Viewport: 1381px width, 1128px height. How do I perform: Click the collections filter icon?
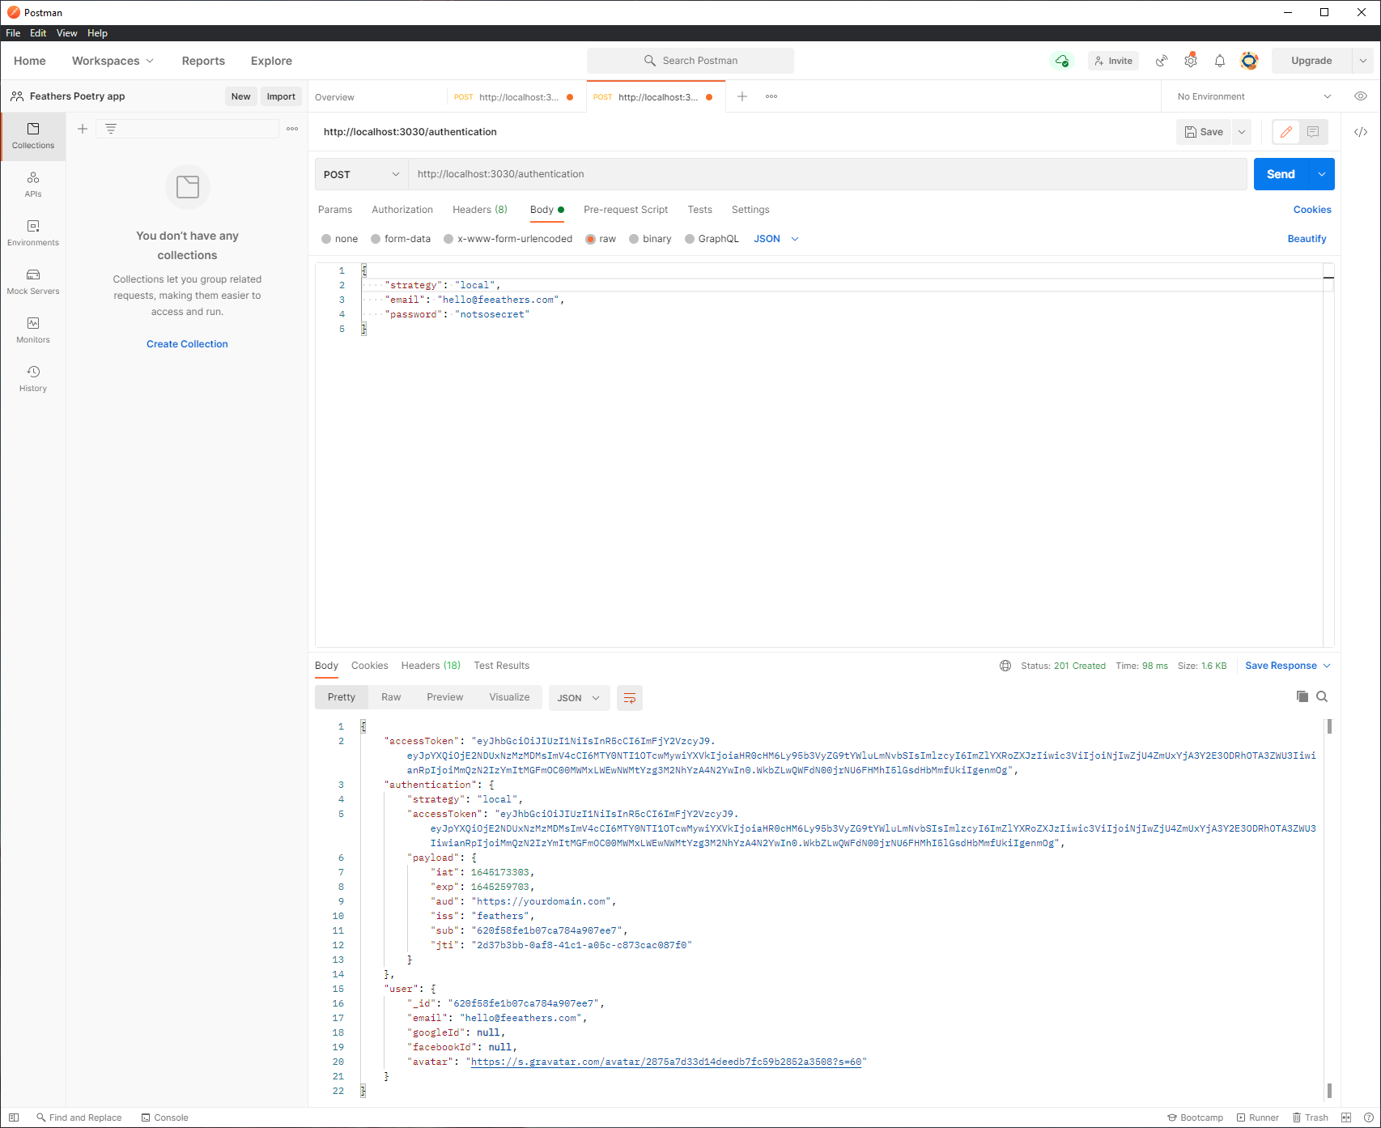pyautogui.click(x=111, y=129)
